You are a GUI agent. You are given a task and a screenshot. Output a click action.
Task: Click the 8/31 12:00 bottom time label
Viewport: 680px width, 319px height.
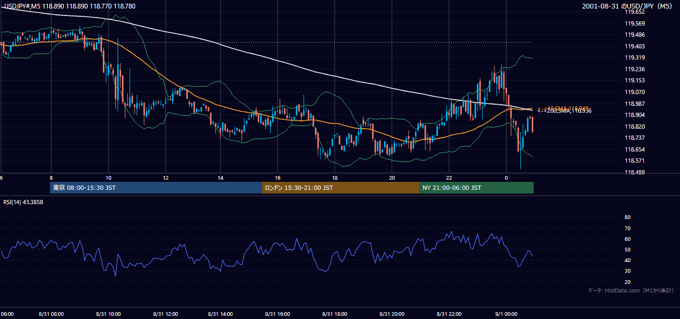coord(165,314)
